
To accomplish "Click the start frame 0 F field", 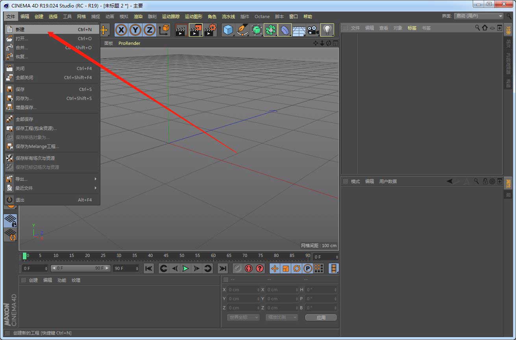I will click(35, 268).
